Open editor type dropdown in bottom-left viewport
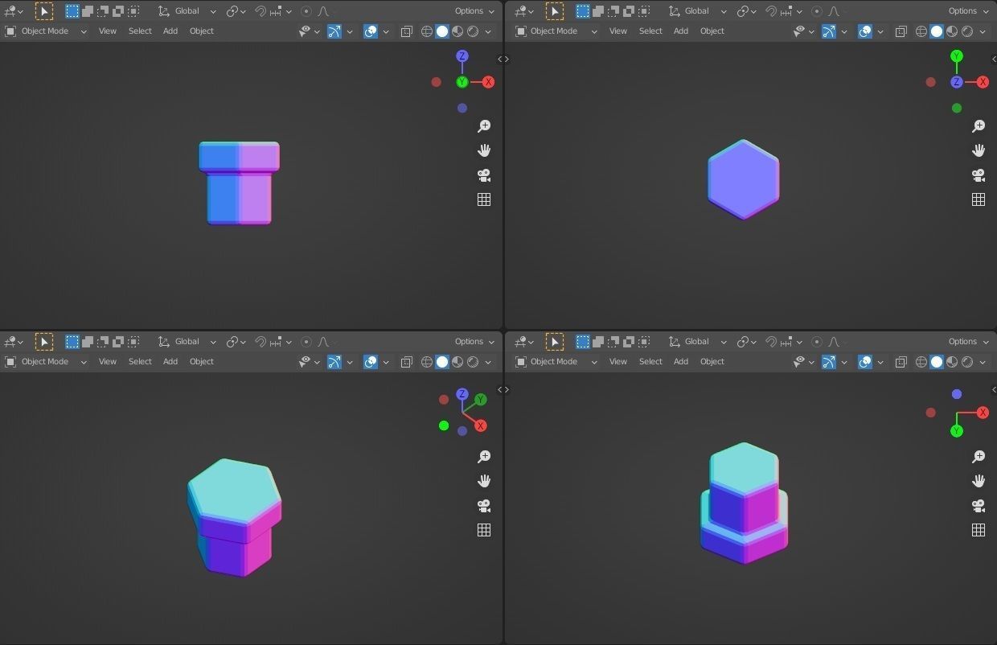This screenshot has height=645, width=997. (x=14, y=342)
